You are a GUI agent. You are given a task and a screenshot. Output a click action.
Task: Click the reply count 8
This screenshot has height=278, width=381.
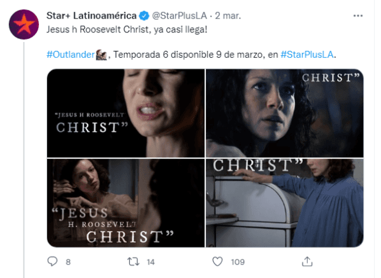click(x=68, y=262)
